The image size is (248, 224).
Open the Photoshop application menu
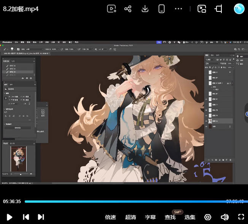click(7, 42)
